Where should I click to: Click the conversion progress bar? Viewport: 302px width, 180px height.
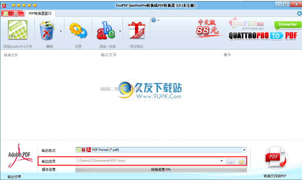coord(161,169)
